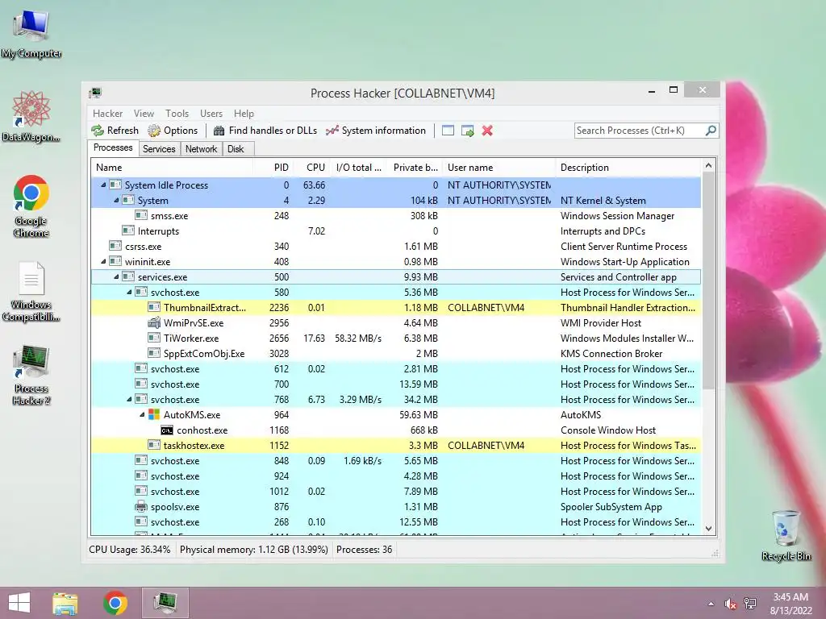Switch to the Network tab
This screenshot has height=619, width=826.
201,149
